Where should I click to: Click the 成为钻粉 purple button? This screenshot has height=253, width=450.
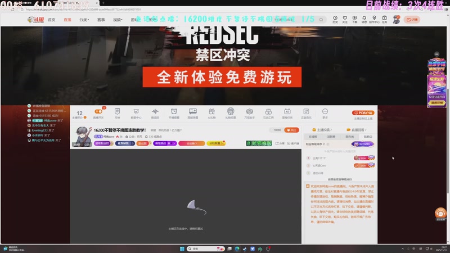(x=363, y=144)
